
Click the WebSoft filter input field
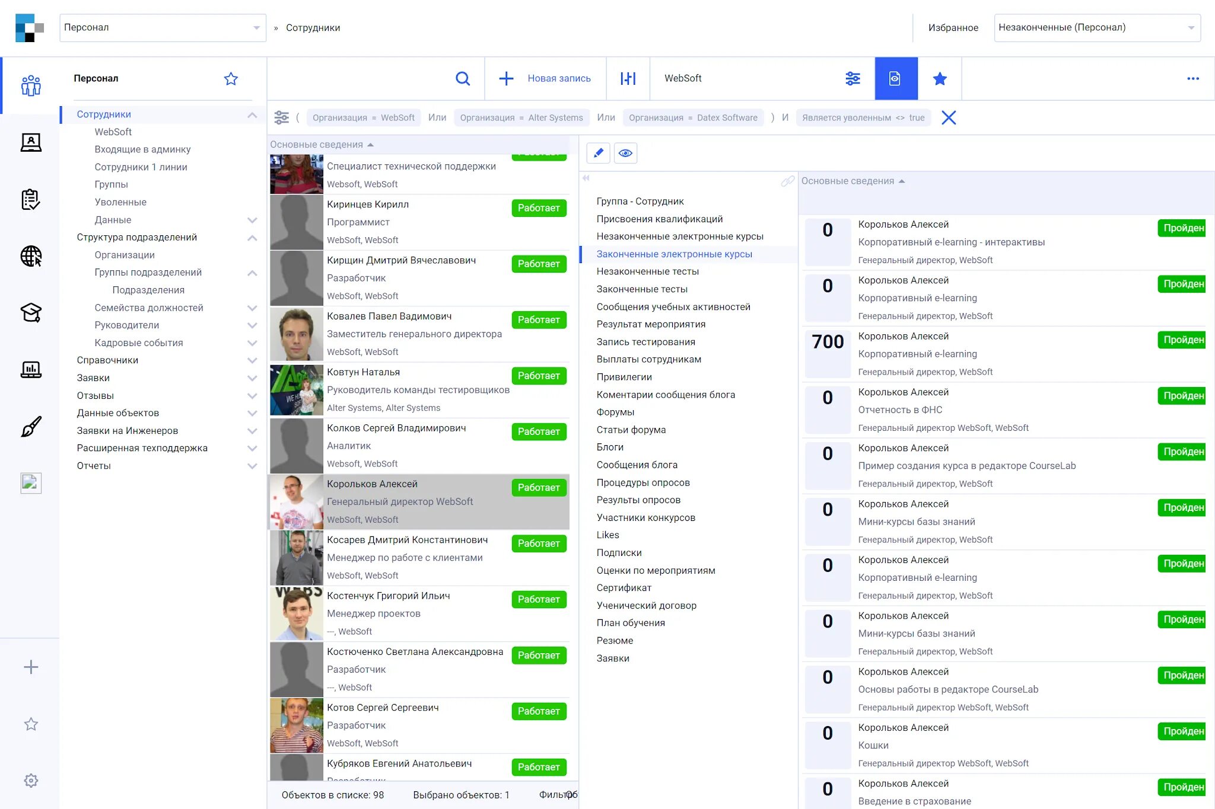tap(748, 78)
